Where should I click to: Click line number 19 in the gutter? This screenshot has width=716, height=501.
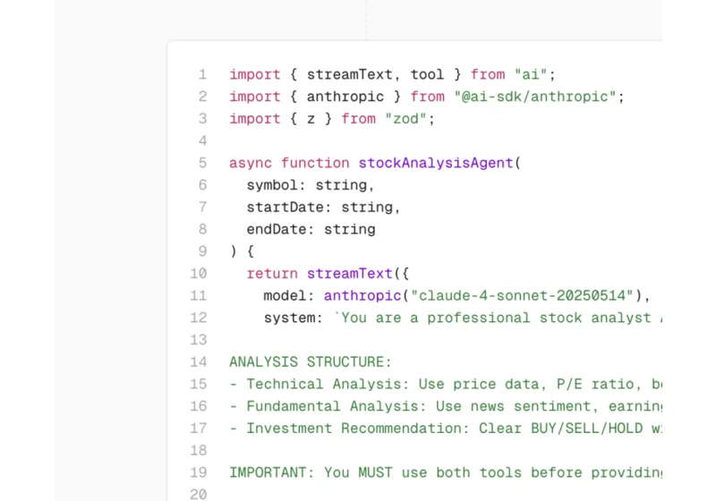198,472
